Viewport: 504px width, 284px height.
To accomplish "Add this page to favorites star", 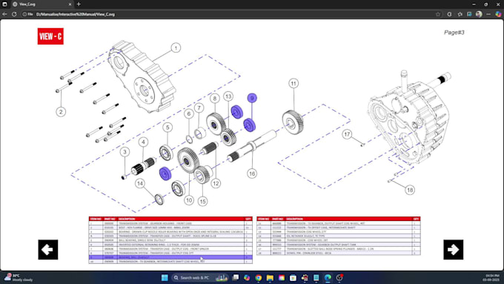I will (x=438, y=14).
